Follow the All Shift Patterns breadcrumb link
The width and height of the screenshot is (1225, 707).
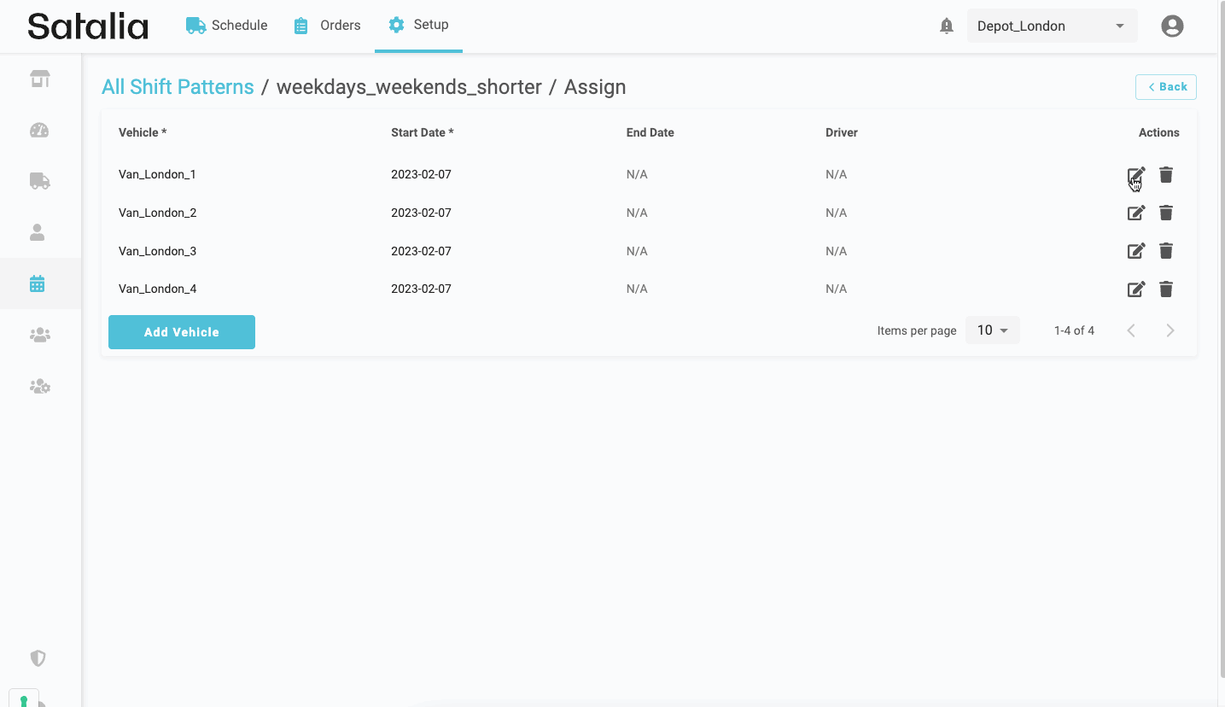(x=178, y=87)
